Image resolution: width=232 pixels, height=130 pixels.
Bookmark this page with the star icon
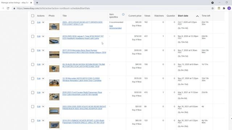tap(213, 8)
